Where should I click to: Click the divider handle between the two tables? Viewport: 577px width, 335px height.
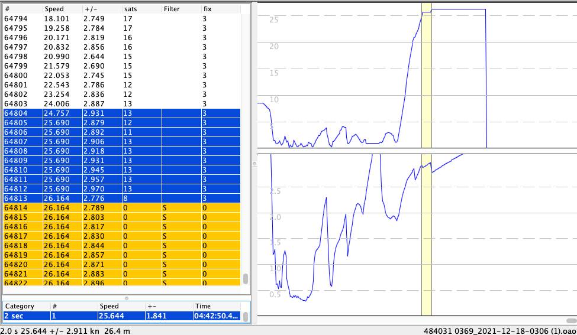[x=125, y=297]
